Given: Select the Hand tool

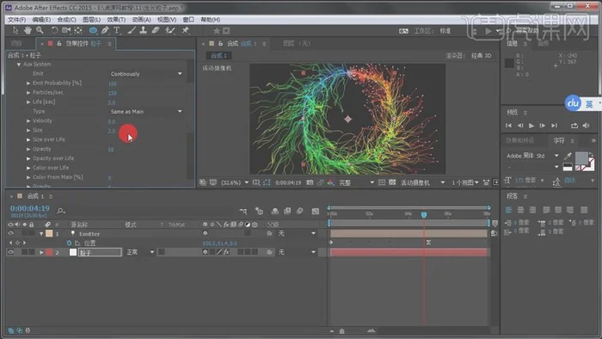Looking at the screenshot, I should tap(28, 30).
